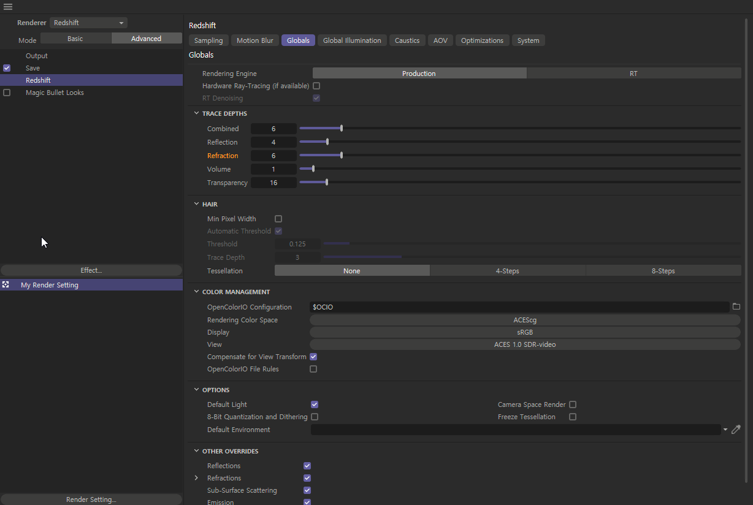Collapse the Color Management section
This screenshot has width=753, height=505.
click(x=196, y=292)
